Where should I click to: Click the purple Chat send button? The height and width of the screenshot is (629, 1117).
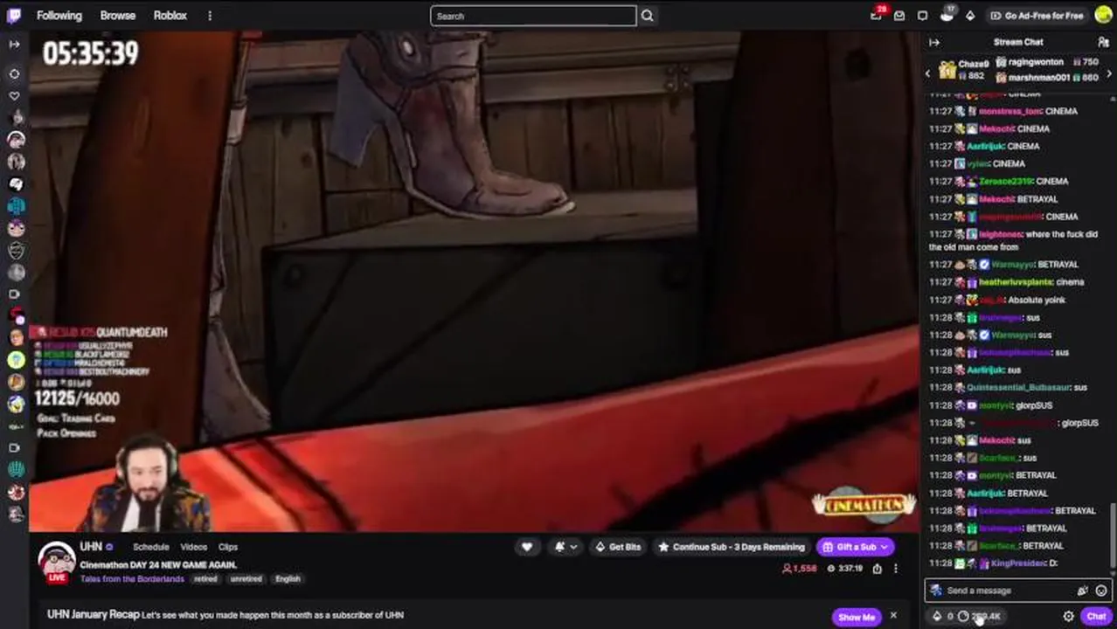point(1096,616)
